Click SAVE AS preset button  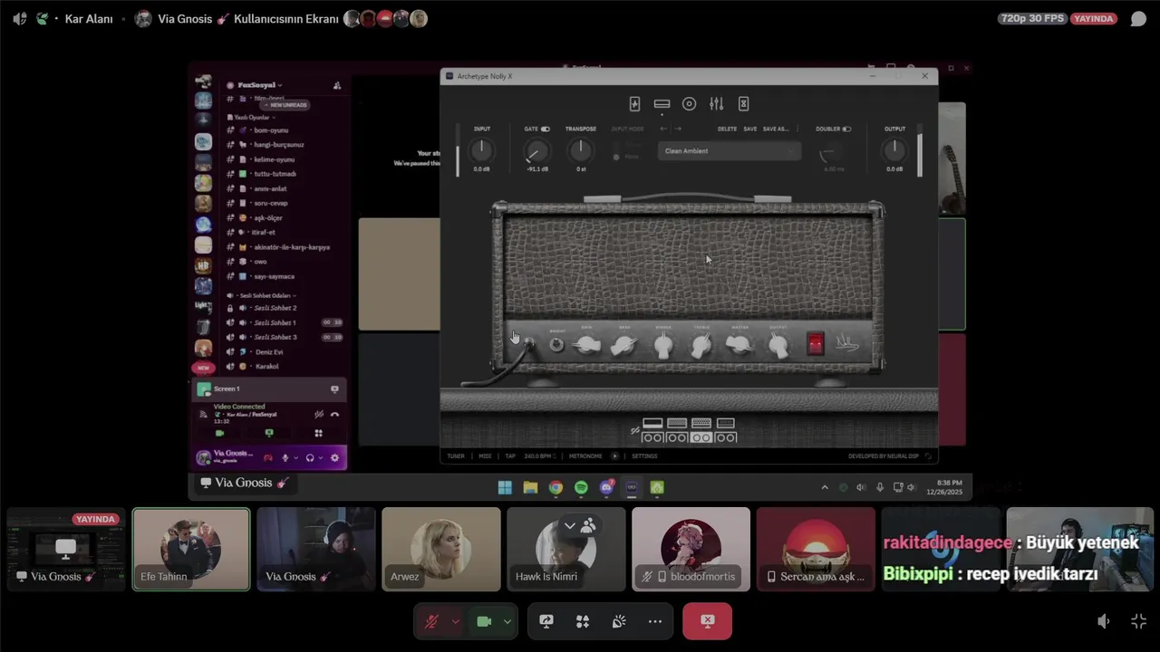click(776, 129)
